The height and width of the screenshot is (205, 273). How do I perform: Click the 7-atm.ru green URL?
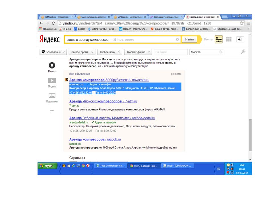click(74, 106)
